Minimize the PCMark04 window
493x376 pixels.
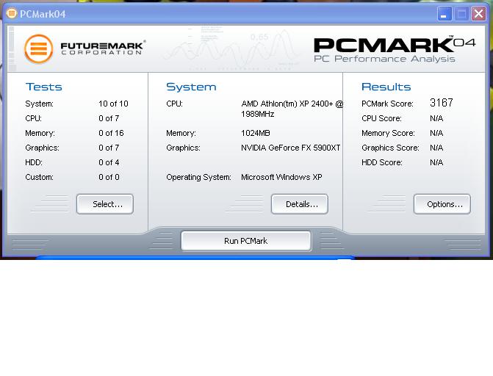445,14
